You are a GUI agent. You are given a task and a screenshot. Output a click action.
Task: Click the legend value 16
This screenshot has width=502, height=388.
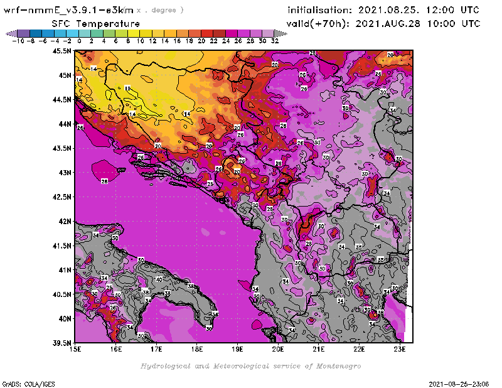click(x=177, y=41)
